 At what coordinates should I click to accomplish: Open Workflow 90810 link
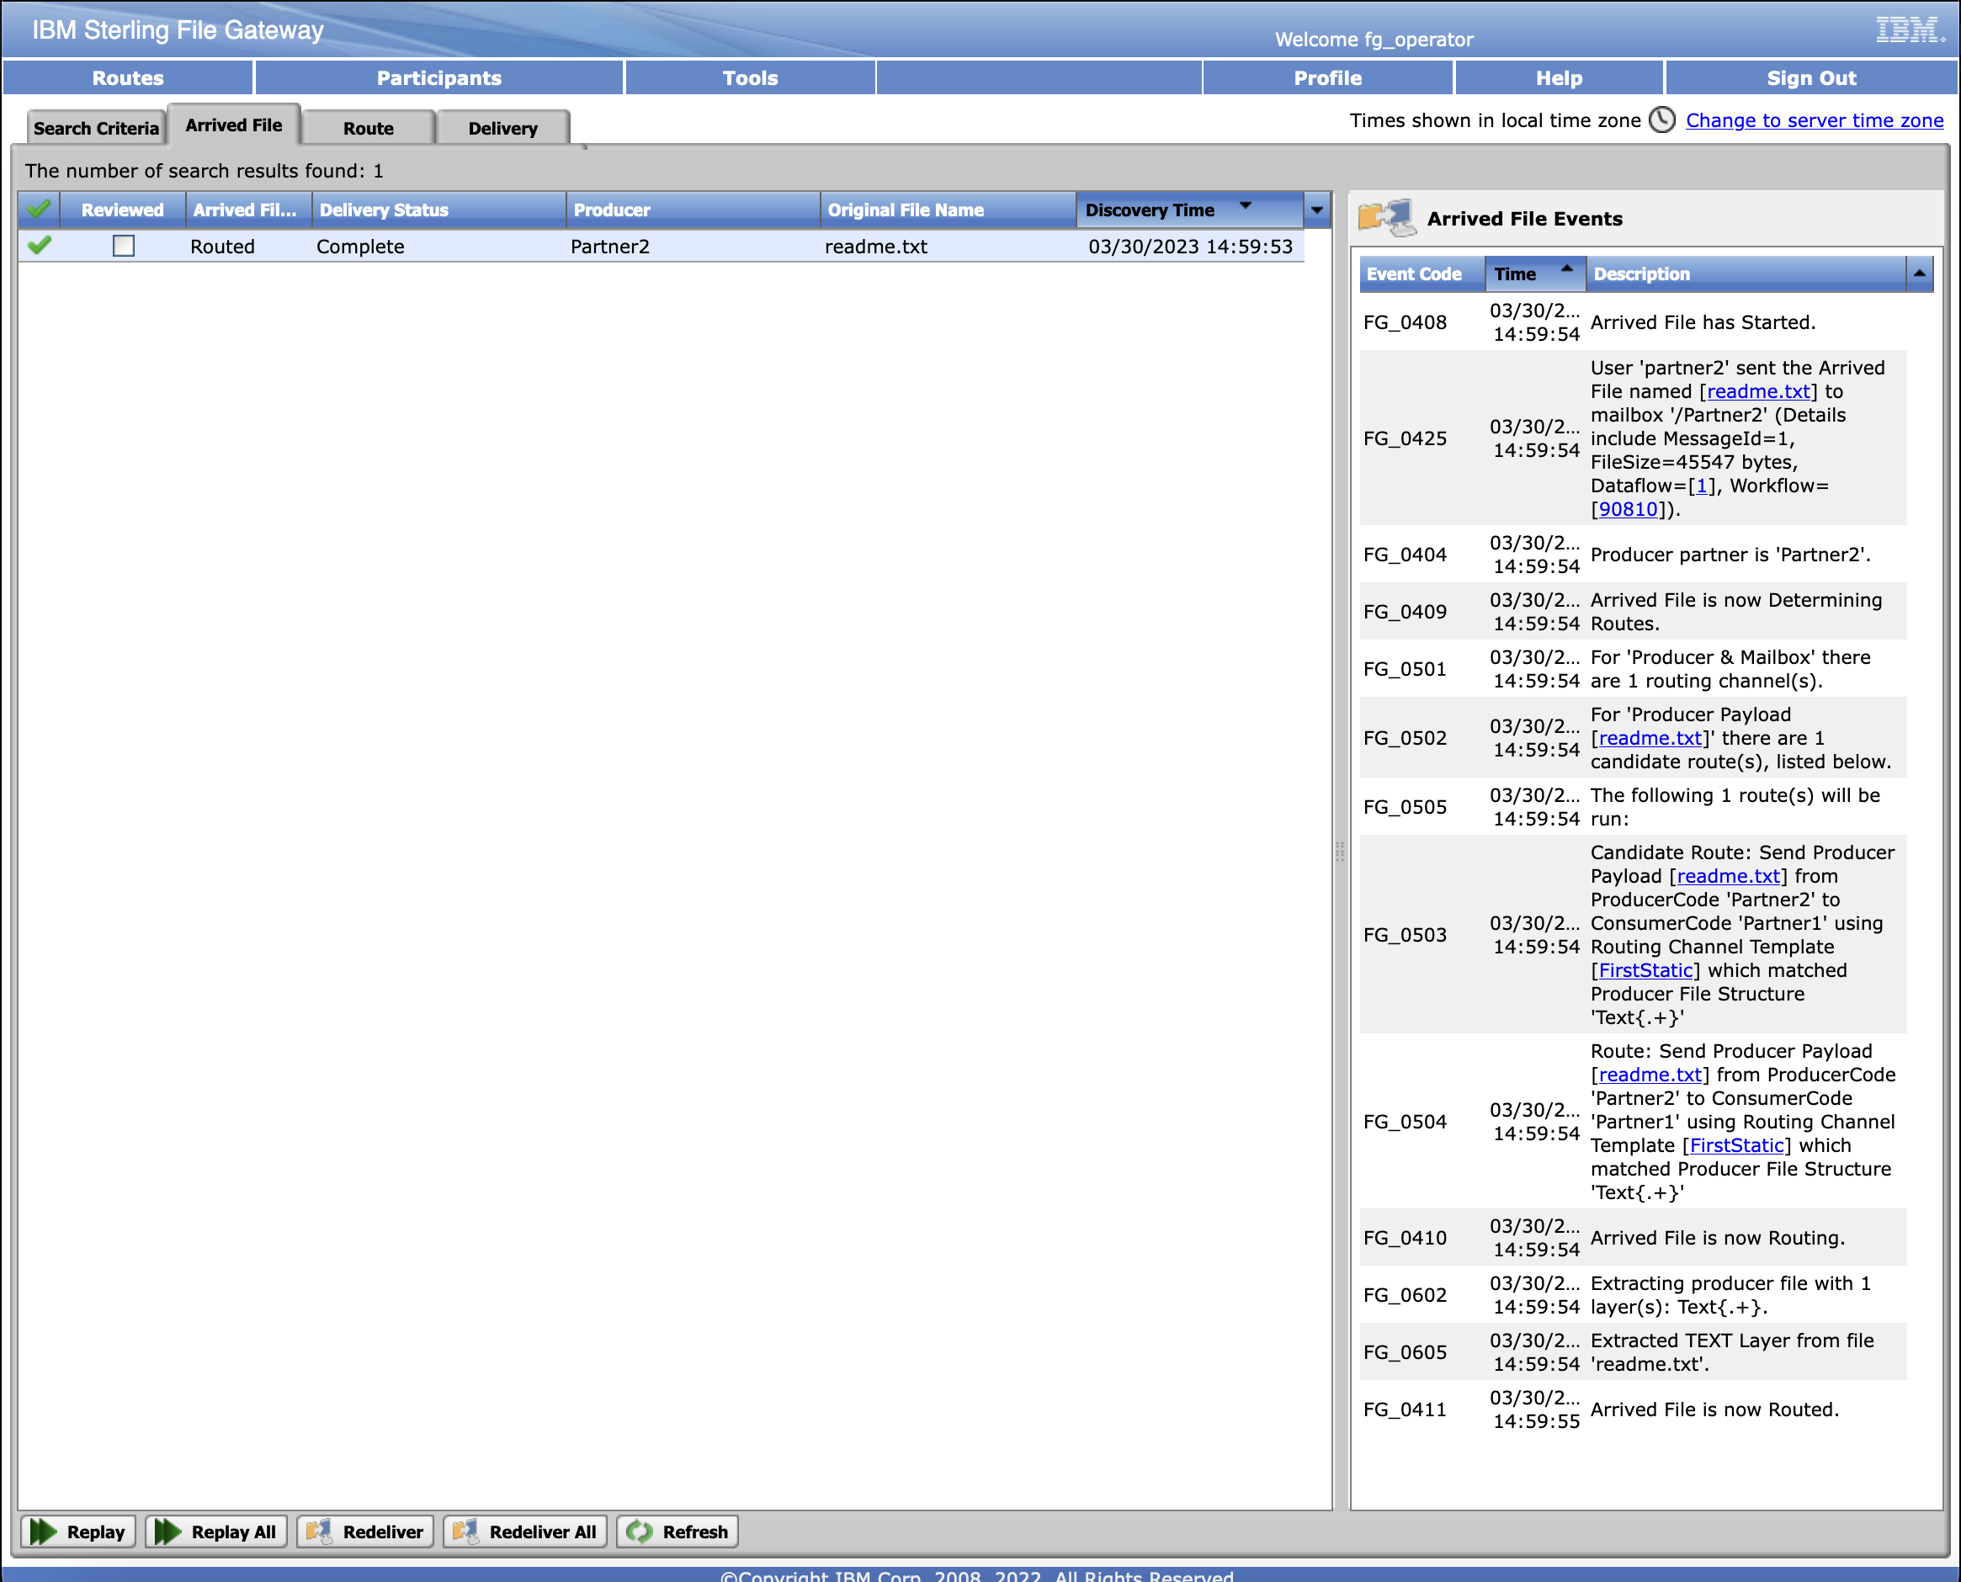(1629, 509)
